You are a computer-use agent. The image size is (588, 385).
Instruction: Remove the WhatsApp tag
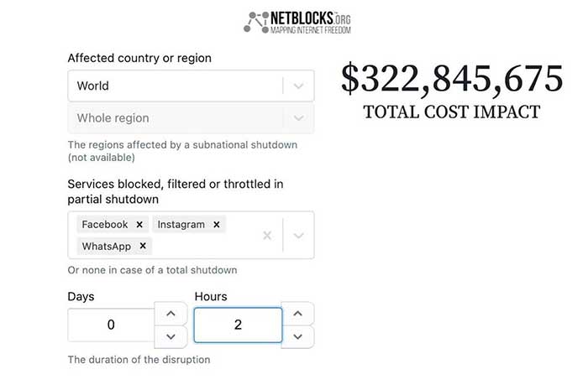click(x=143, y=246)
